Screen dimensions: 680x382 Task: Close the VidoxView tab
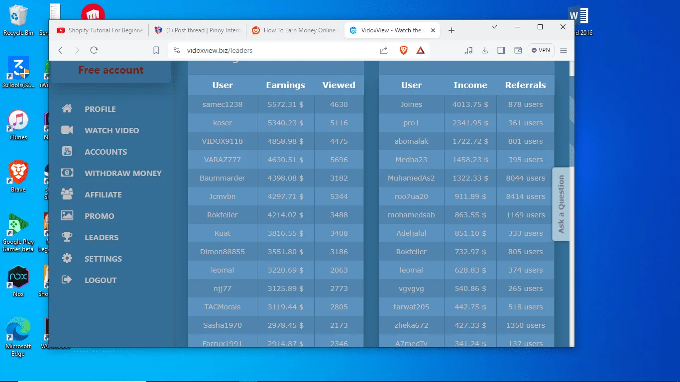[433, 30]
